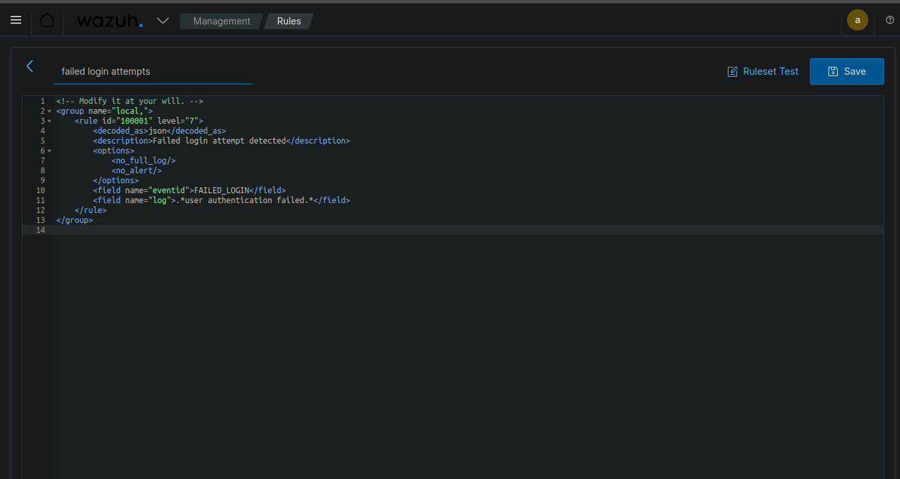Click the no_full_log tag
The width and height of the screenshot is (900, 479).
coord(144,161)
